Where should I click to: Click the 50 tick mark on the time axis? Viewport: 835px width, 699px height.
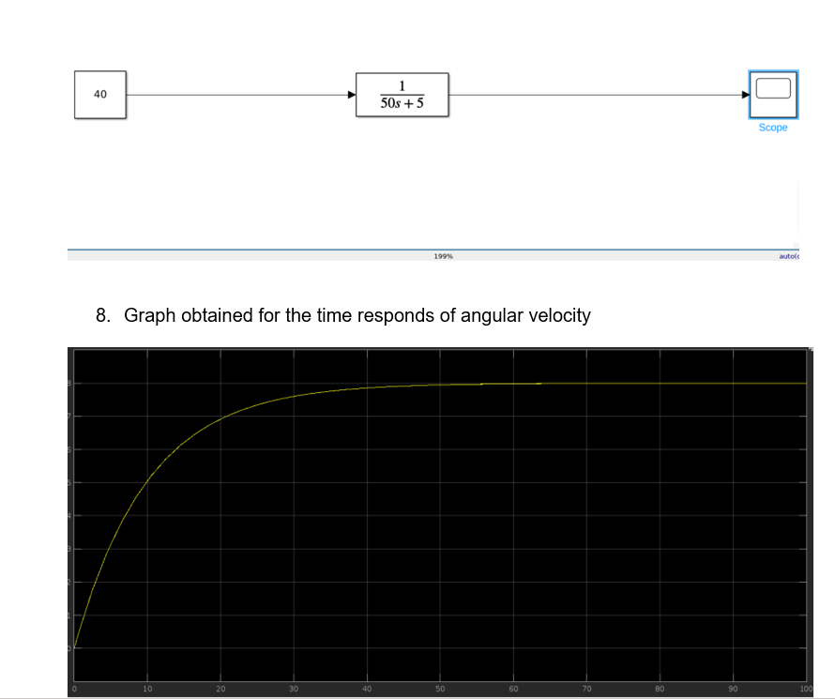[x=440, y=688]
